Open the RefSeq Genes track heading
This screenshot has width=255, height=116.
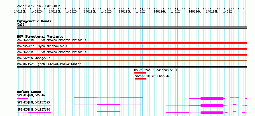pos(29,92)
